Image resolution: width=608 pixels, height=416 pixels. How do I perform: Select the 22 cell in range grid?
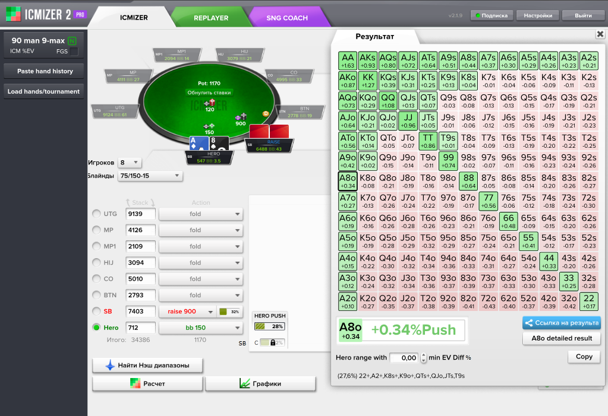click(x=588, y=301)
